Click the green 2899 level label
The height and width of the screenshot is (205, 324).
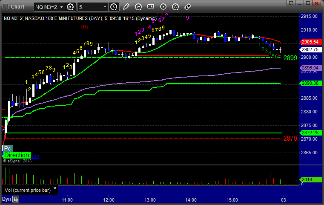tap(291, 58)
